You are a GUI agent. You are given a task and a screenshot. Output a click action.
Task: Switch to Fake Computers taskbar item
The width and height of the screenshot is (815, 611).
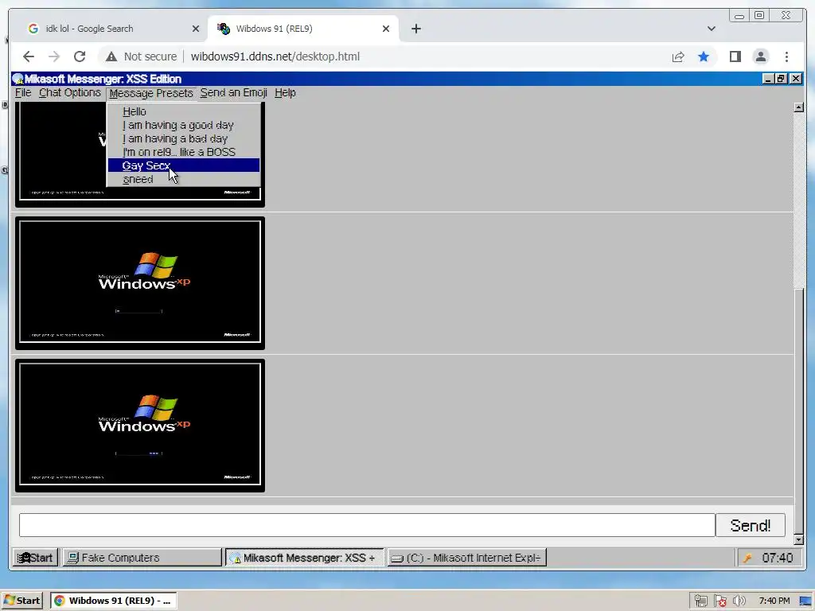coord(142,558)
